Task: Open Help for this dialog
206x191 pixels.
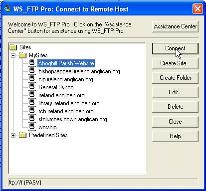Action: point(175,136)
